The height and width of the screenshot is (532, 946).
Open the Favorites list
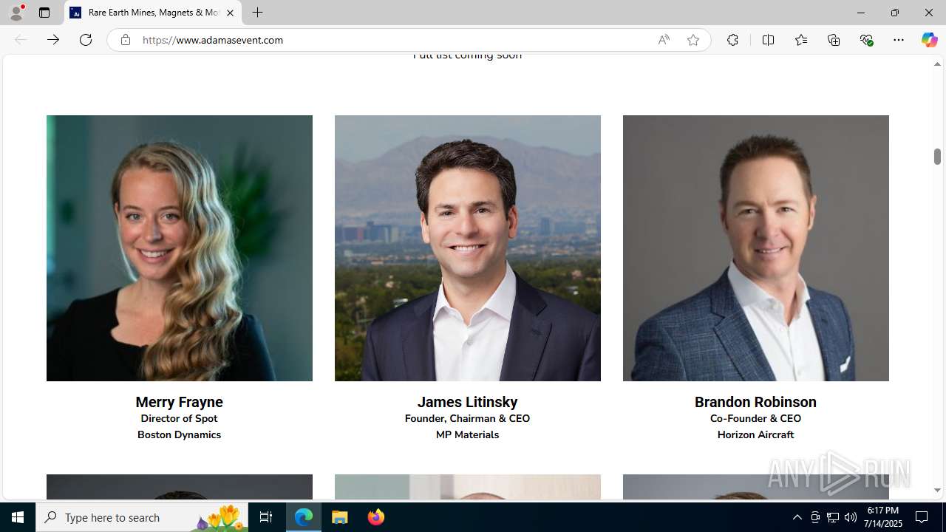pyautogui.click(x=801, y=40)
